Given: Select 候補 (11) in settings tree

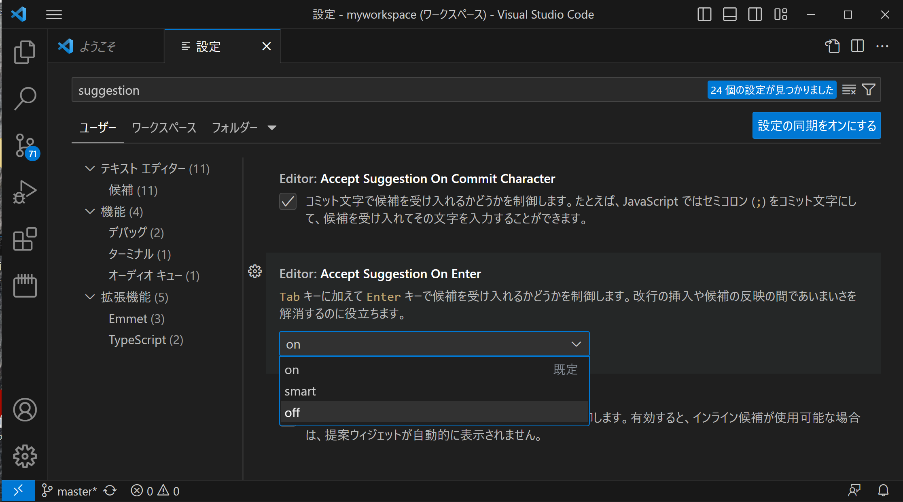Looking at the screenshot, I should click(133, 190).
